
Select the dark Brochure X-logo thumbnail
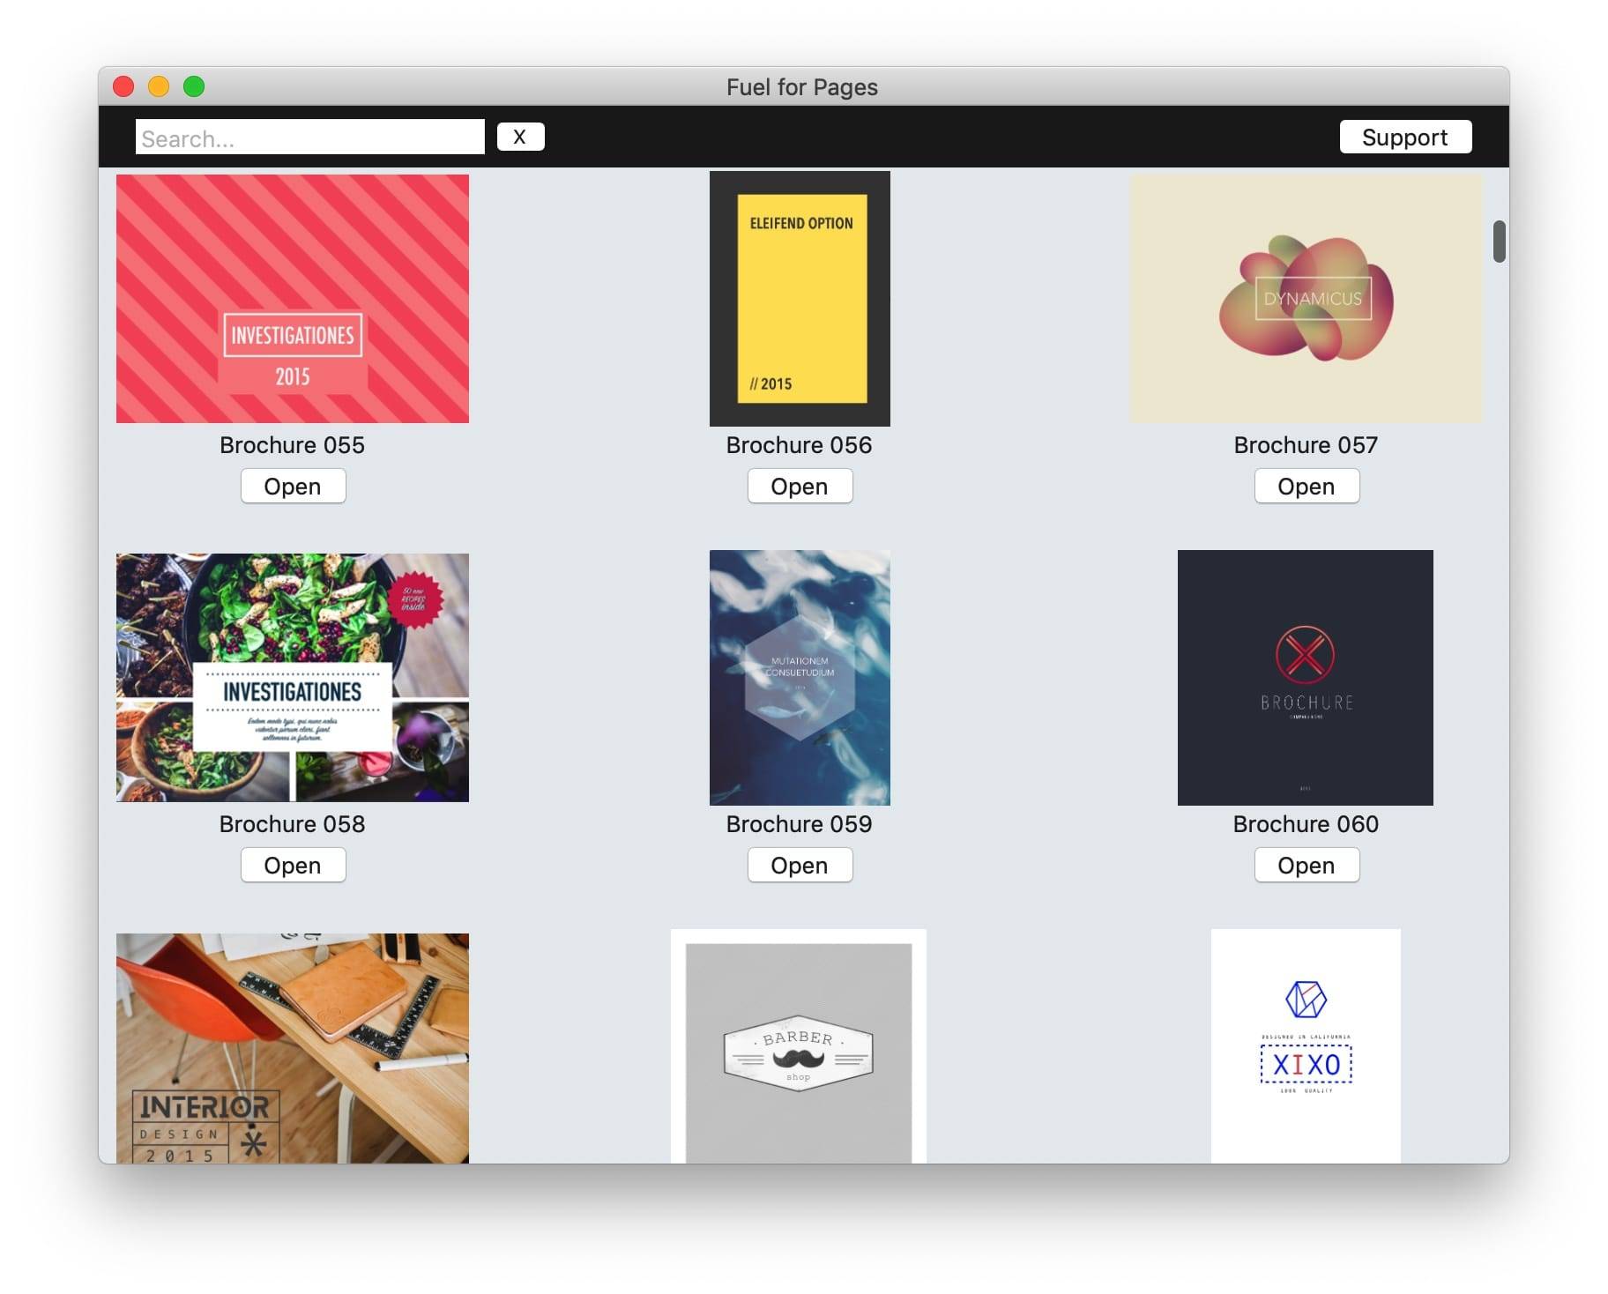1305,677
